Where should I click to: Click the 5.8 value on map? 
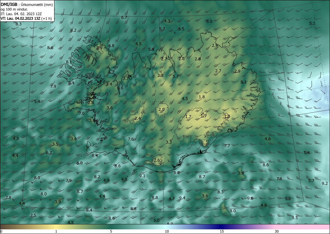(x=151, y=50)
